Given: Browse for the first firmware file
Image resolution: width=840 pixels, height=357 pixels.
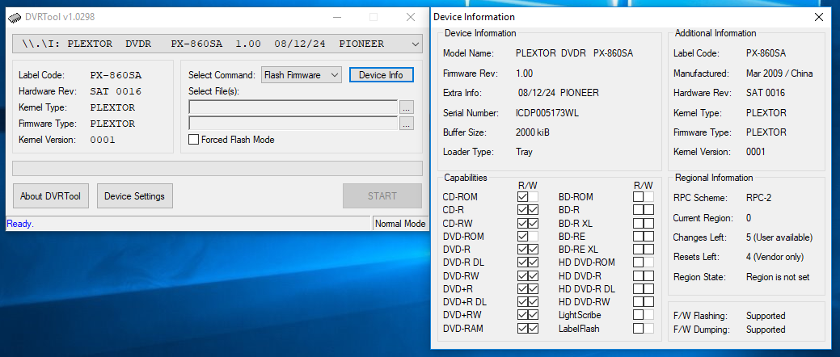Looking at the screenshot, I should click(406, 107).
